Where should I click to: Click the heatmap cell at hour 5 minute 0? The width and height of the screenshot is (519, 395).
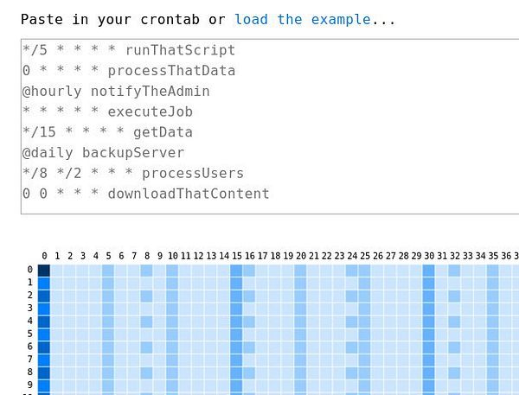tap(44, 334)
